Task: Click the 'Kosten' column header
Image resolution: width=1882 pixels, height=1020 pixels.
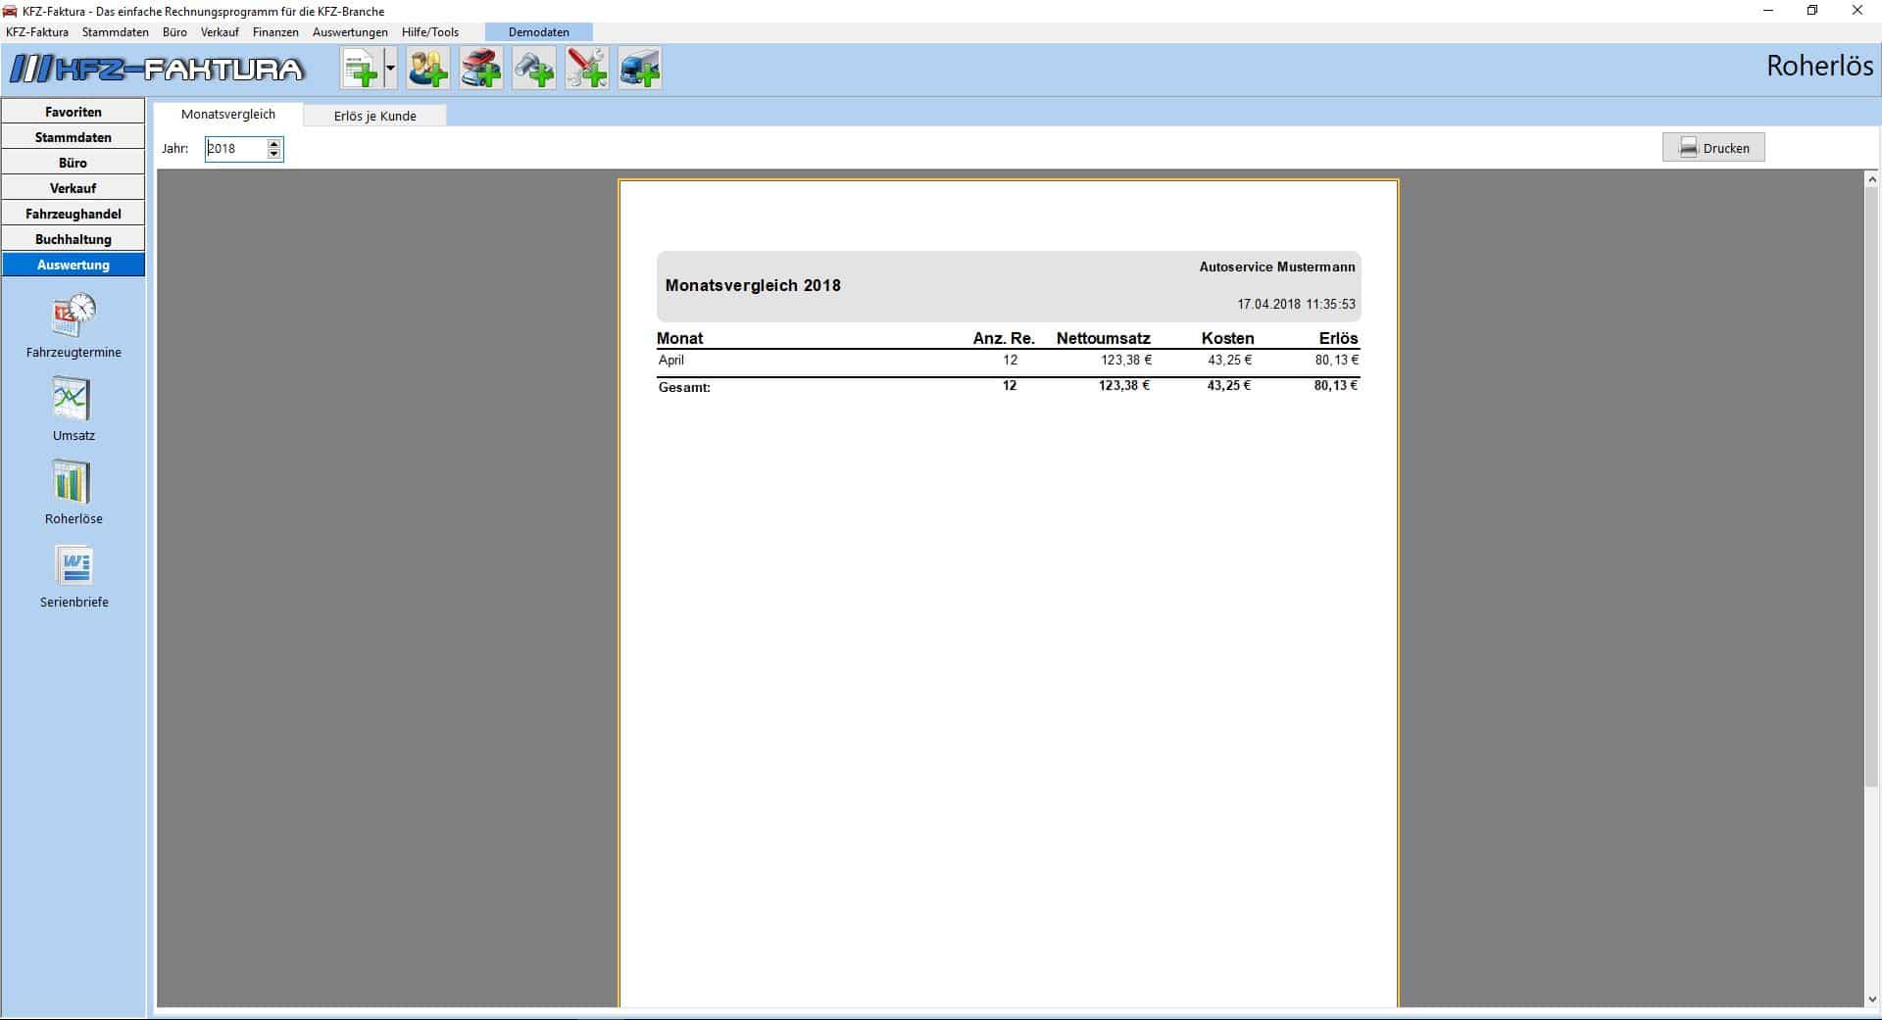Action: 1227,338
